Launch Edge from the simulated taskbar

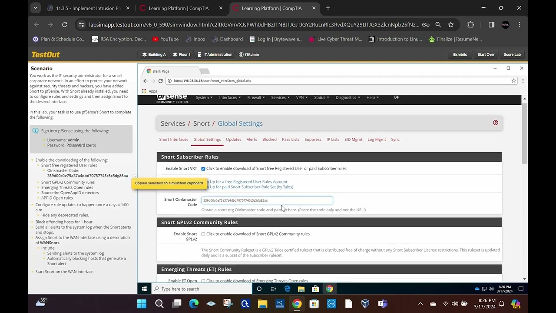click(x=287, y=289)
